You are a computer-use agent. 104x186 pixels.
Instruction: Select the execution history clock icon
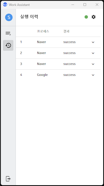click(8, 45)
